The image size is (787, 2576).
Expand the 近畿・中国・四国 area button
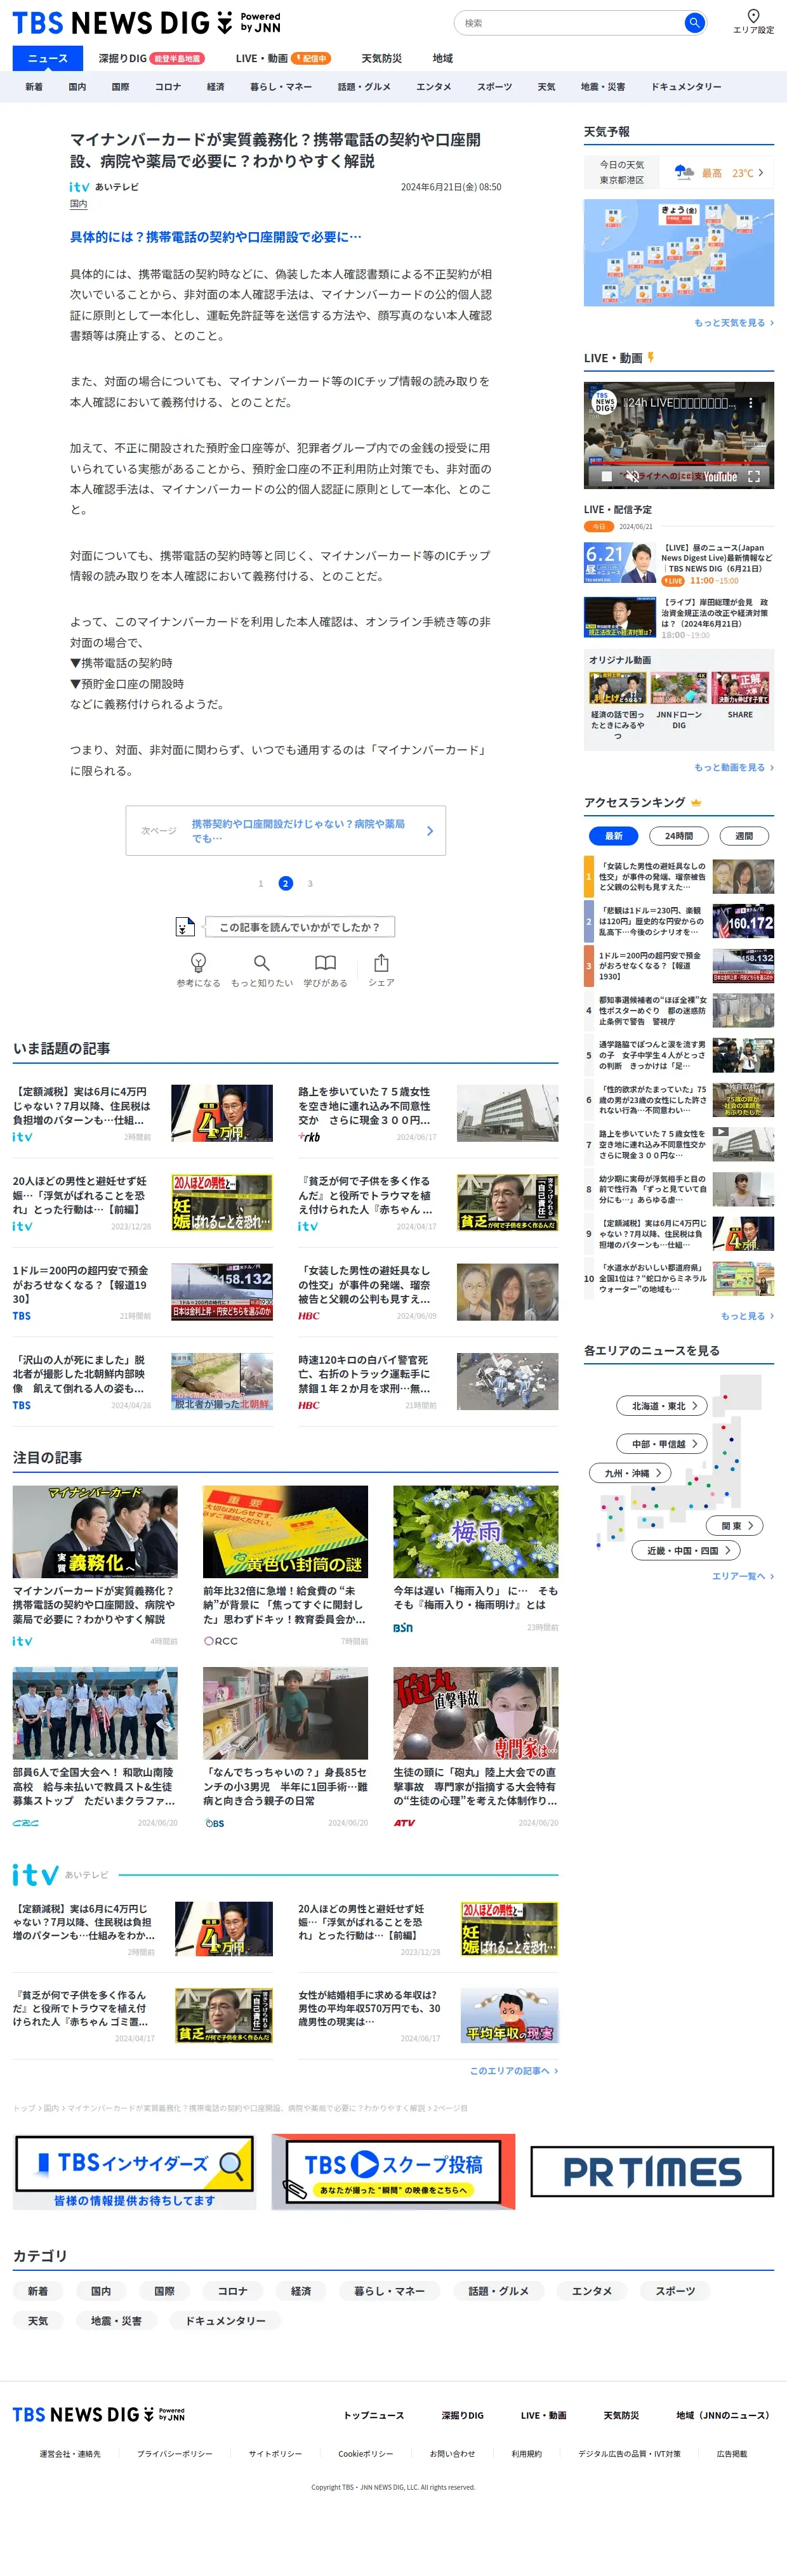[686, 1550]
